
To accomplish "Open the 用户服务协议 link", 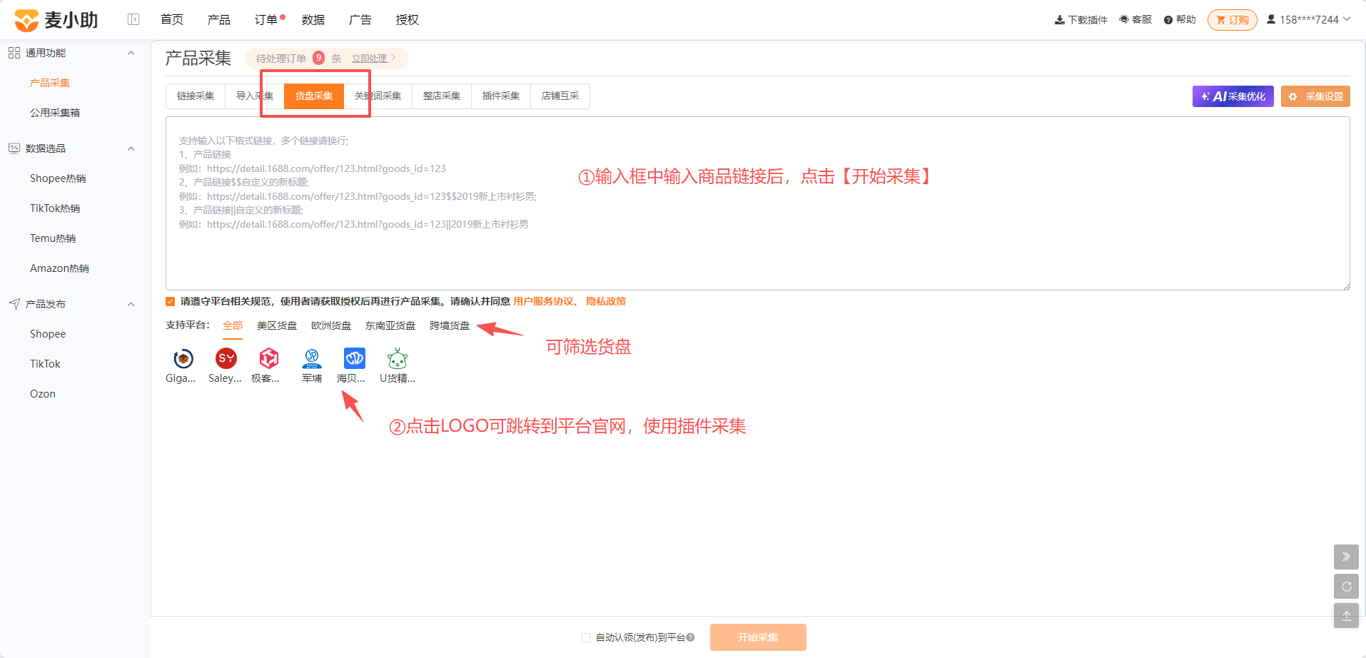I will click(543, 301).
